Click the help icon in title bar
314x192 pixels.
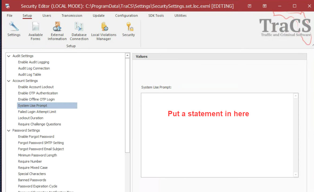coord(249,6)
